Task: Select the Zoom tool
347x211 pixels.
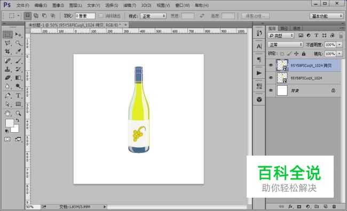Action: pos(18,113)
